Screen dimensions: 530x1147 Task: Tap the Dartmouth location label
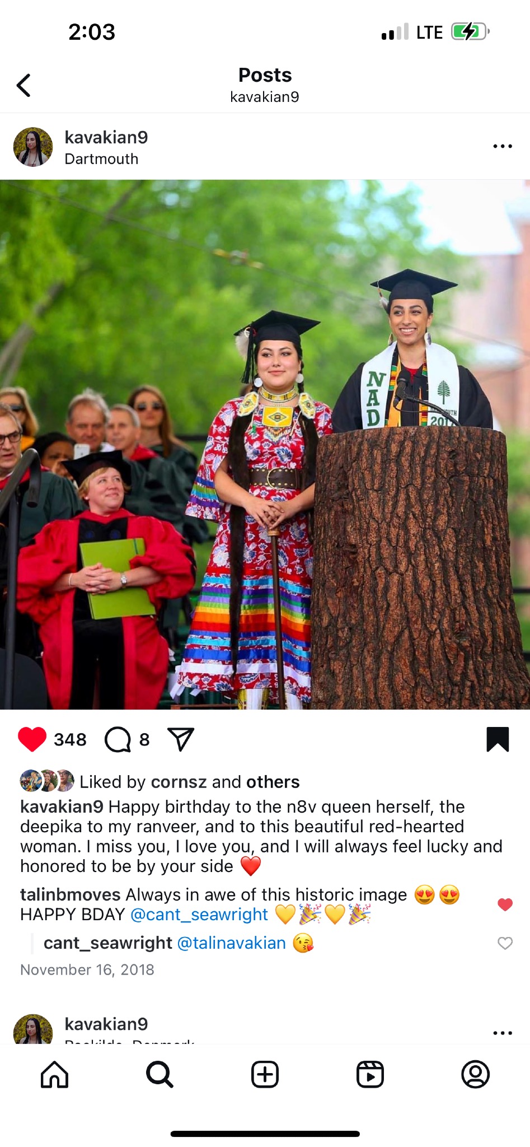[101, 159]
